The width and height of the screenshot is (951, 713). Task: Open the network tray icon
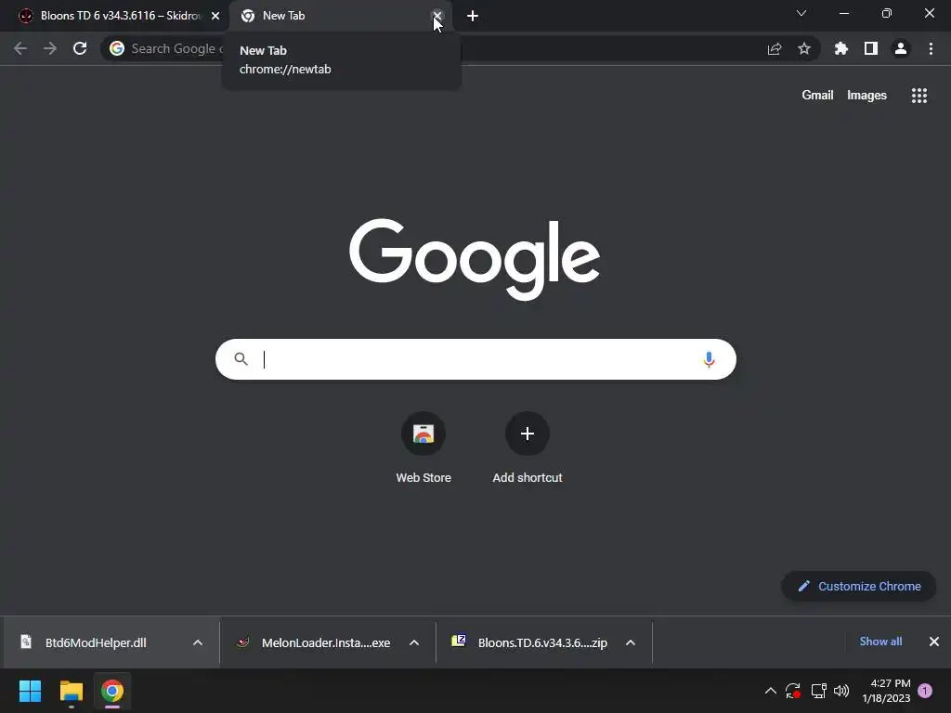click(819, 691)
